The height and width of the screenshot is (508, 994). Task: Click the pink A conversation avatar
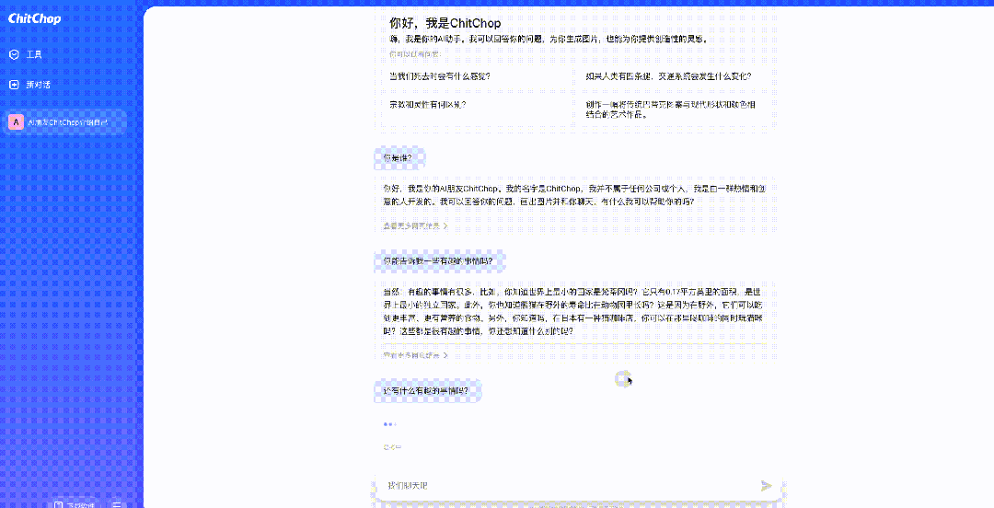tap(17, 122)
